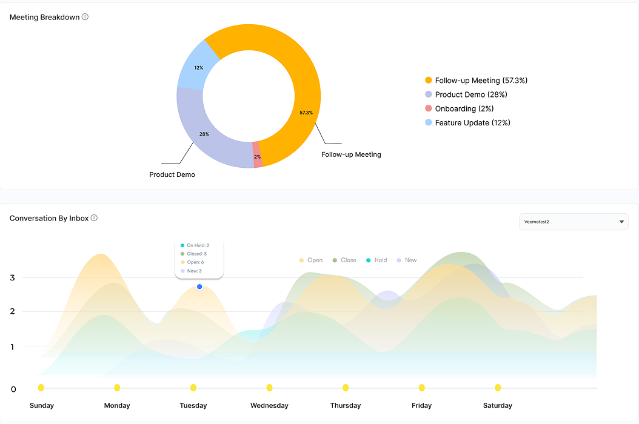Select the green Close legend marker
Viewport: 639px width, 424px height.
pos(335,260)
